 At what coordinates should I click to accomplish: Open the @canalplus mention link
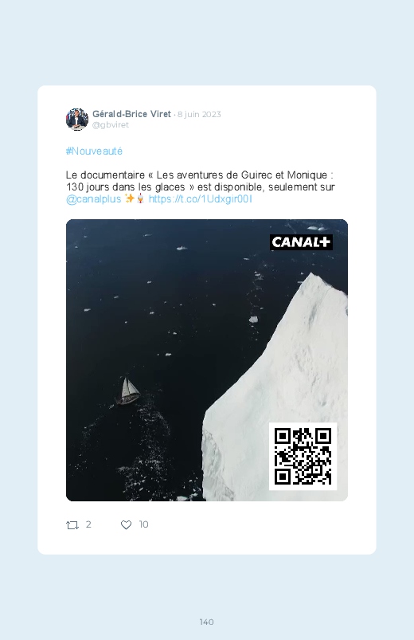point(93,199)
